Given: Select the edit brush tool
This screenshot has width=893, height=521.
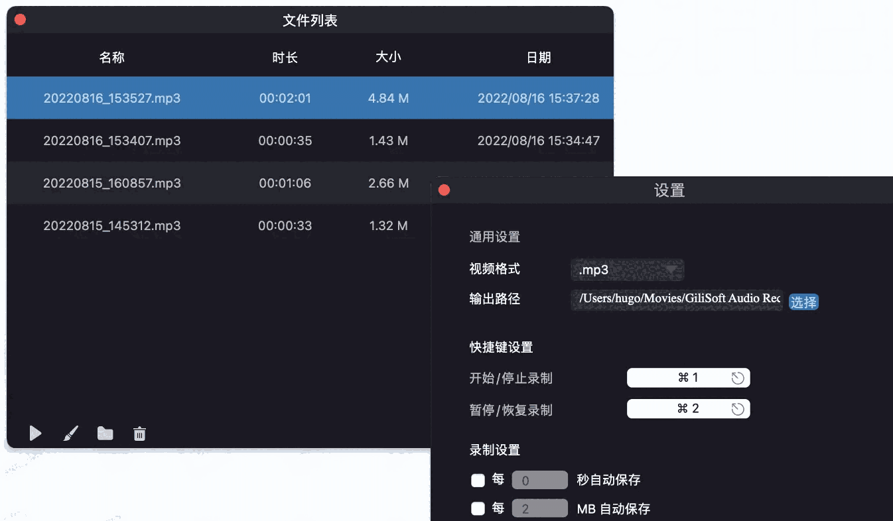Looking at the screenshot, I should [70, 433].
